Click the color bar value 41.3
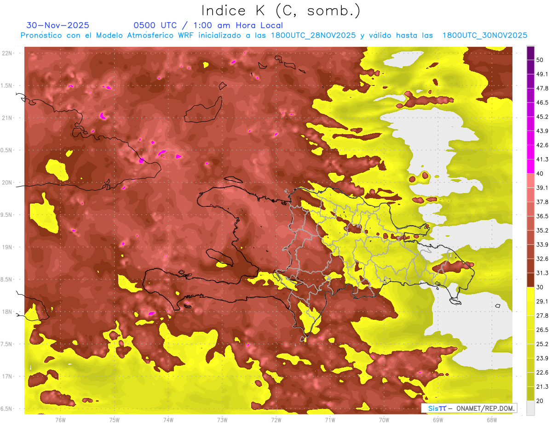This screenshot has height=426, width=552. point(542,159)
